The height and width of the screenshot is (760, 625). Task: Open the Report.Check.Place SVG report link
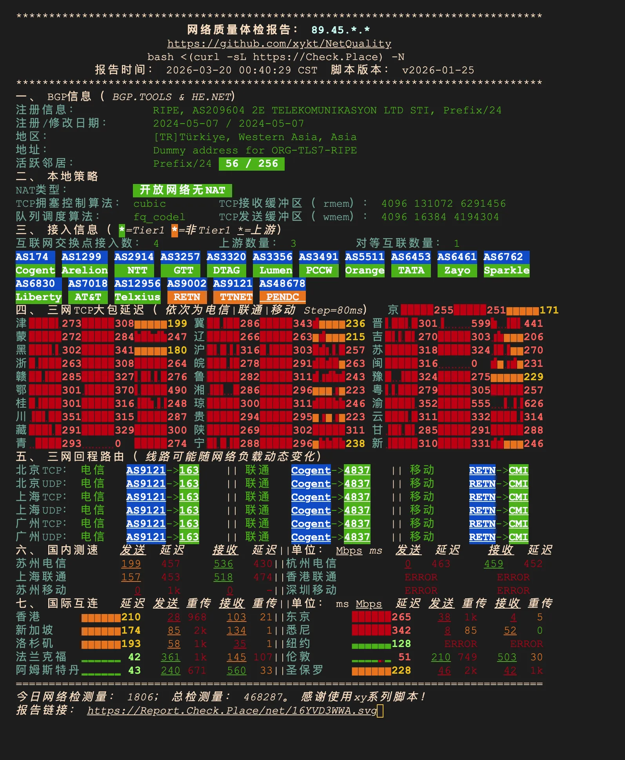click(232, 711)
